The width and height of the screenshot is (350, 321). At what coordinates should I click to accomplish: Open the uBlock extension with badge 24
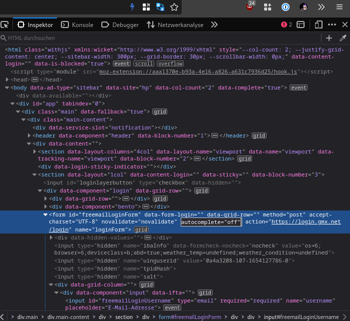(250, 6)
